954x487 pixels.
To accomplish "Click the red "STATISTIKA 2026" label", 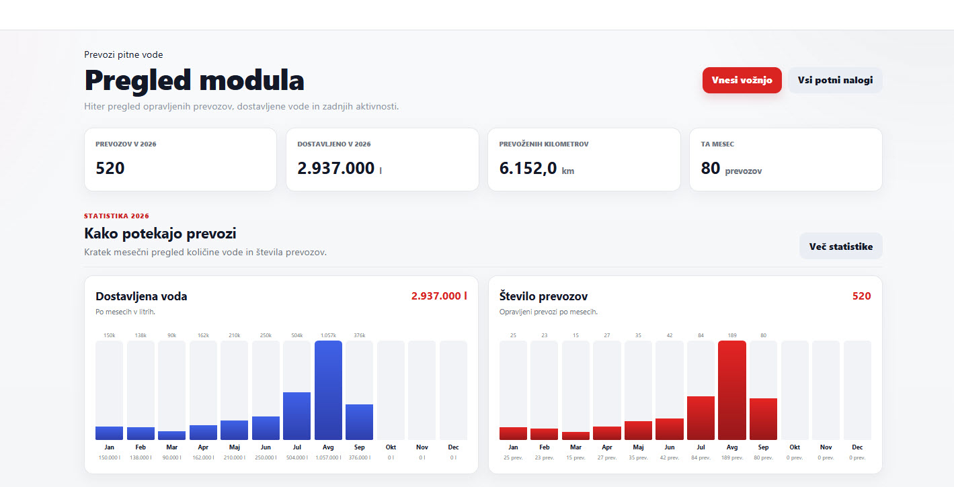I will 117,216.
